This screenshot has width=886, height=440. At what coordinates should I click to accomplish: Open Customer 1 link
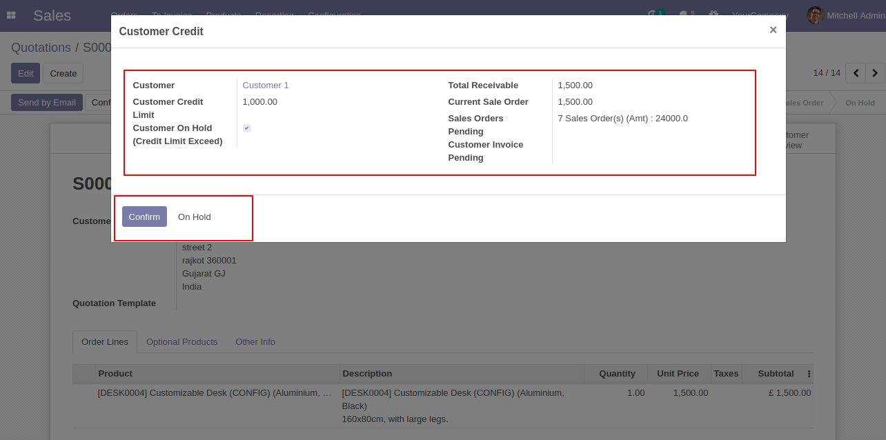(266, 86)
